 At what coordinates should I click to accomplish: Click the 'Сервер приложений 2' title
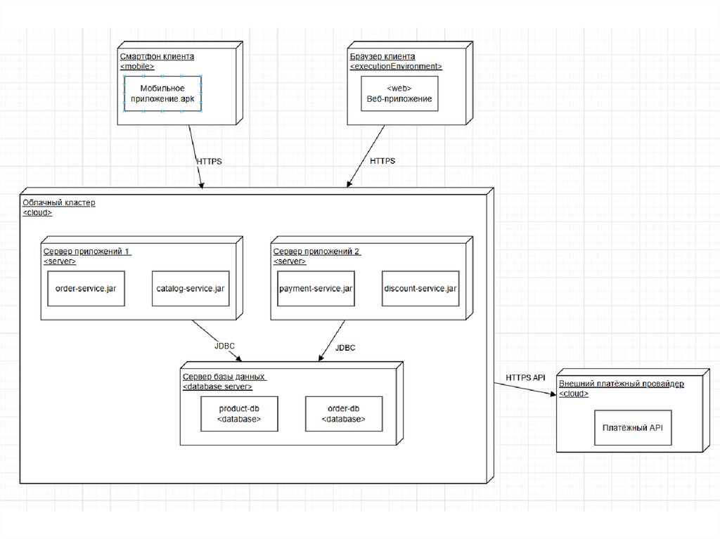[x=317, y=251]
